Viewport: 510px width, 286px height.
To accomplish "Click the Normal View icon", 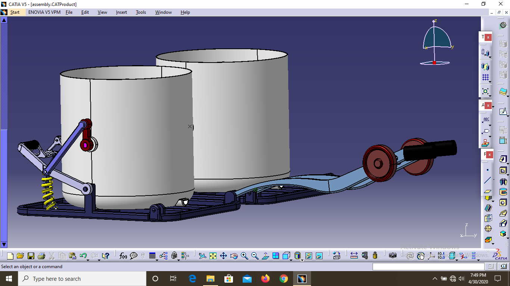I will (x=265, y=256).
